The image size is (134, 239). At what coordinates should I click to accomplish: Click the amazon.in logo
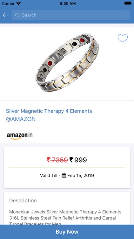click(x=20, y=136)
